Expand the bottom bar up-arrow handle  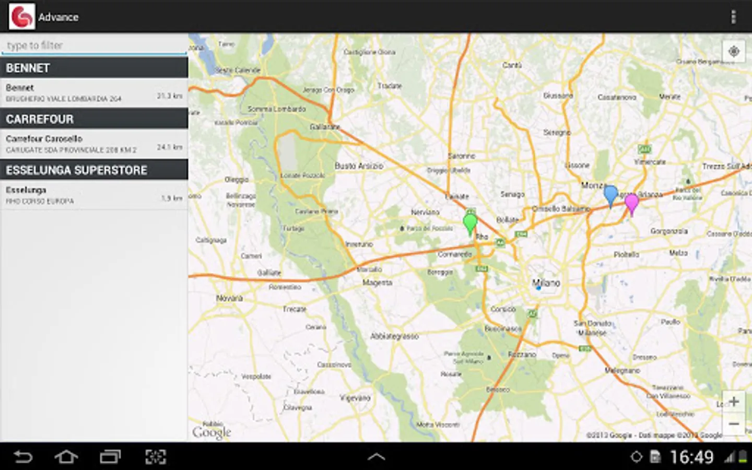click(x=376, y=457)
